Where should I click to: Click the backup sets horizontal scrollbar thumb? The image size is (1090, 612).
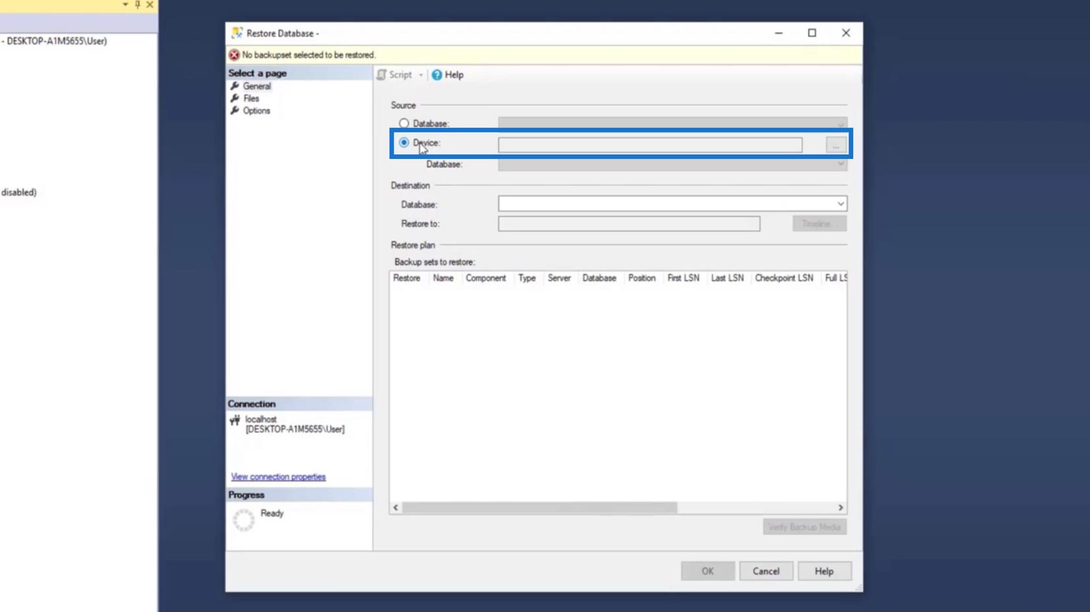point(540,508)
